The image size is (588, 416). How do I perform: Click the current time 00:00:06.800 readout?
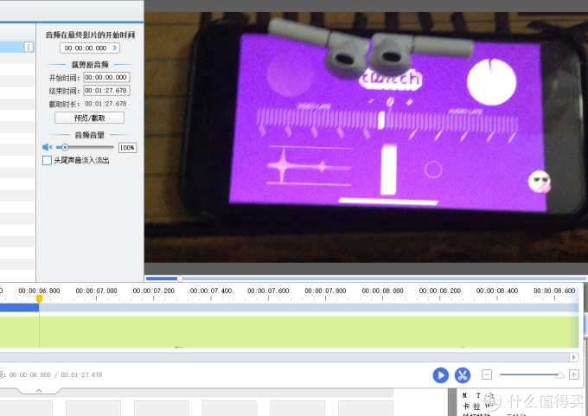pyautogui.click(x=29, y=374)
